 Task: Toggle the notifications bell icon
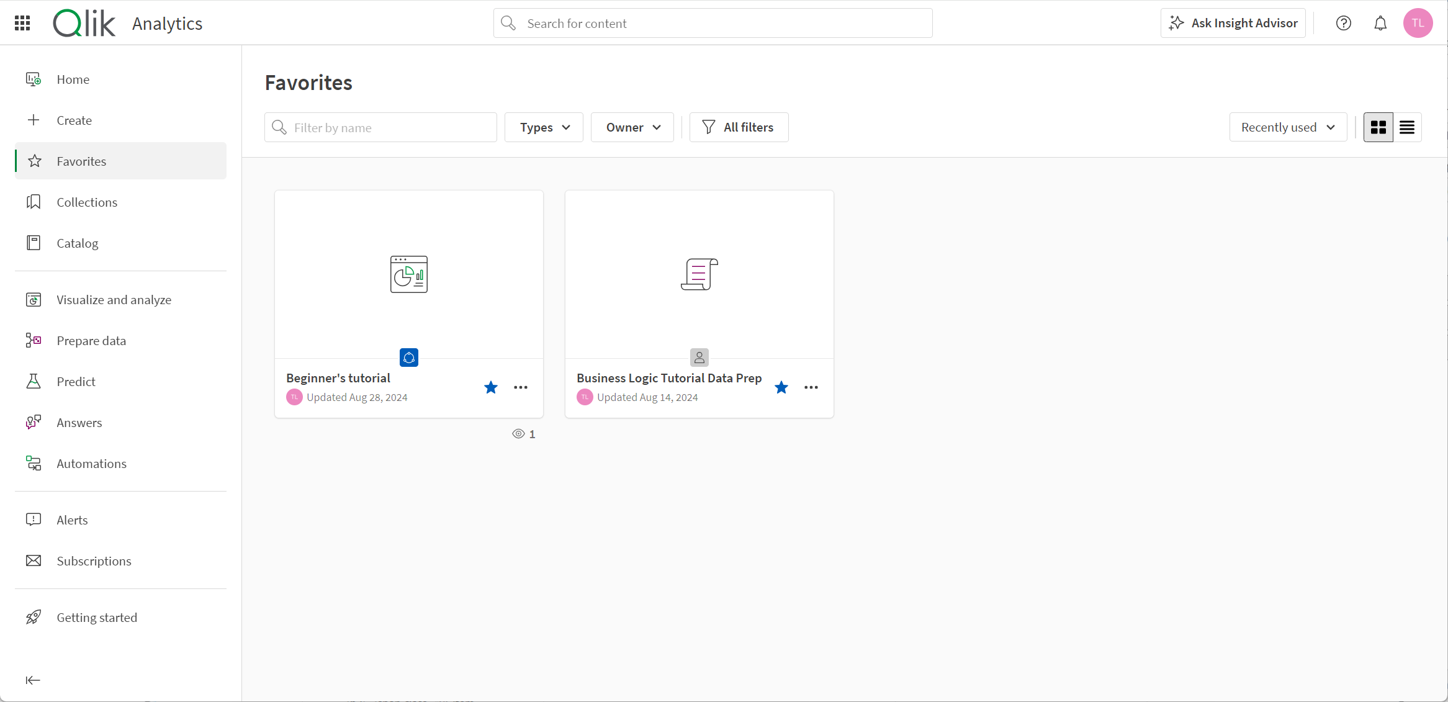1382,23
